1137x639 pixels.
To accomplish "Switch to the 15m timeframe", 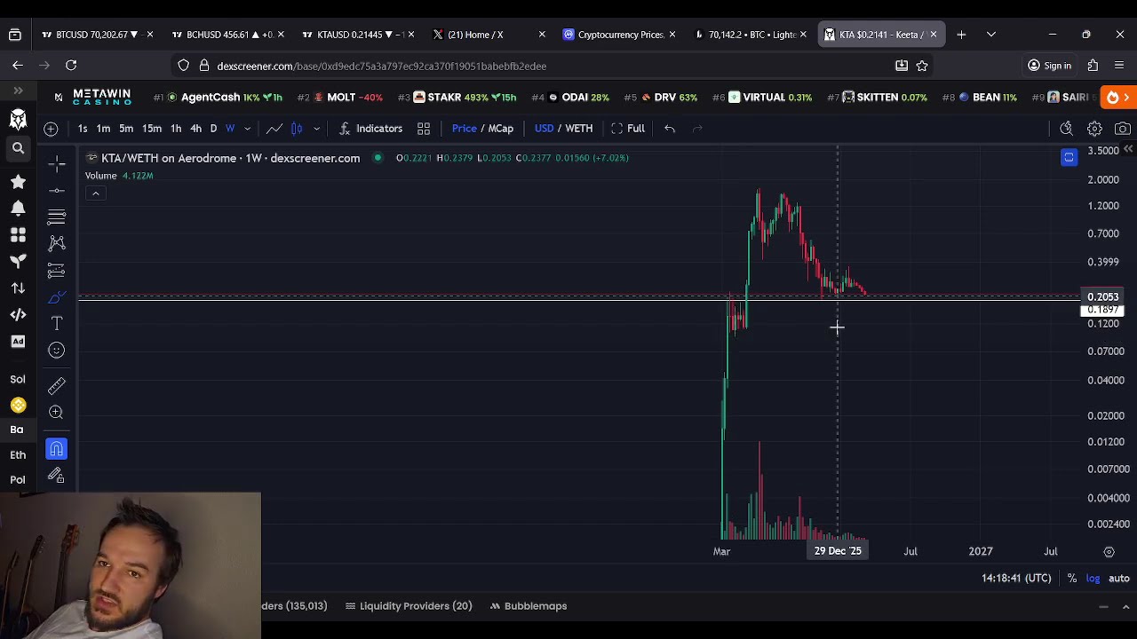I will tap(152, 129).
